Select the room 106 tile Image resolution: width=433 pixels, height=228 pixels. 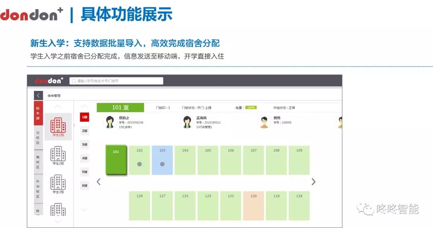[231, 160]
